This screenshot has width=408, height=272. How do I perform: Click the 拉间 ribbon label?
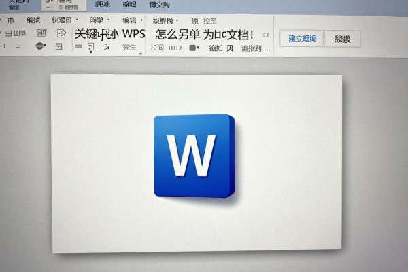[157, 48]
